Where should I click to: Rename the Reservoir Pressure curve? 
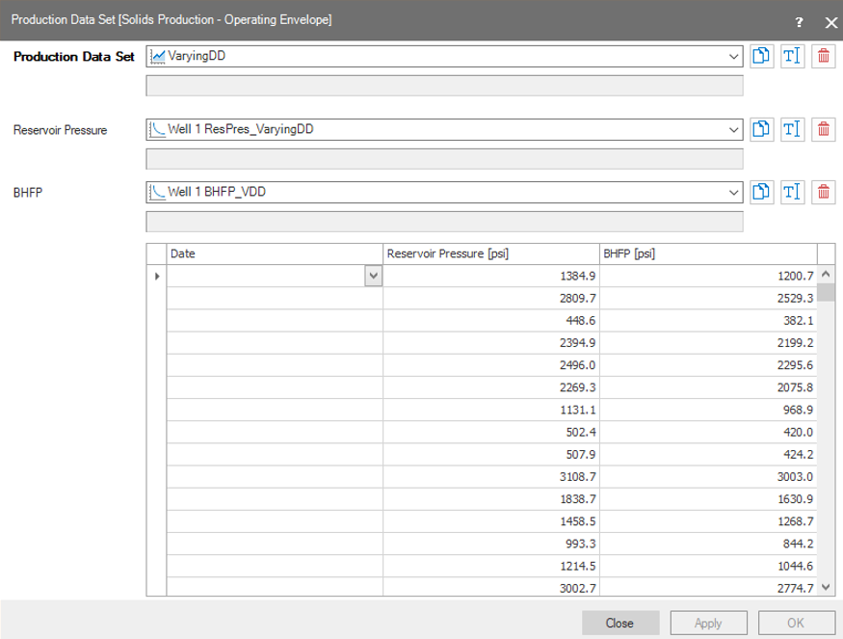click(x=792, y=129)
